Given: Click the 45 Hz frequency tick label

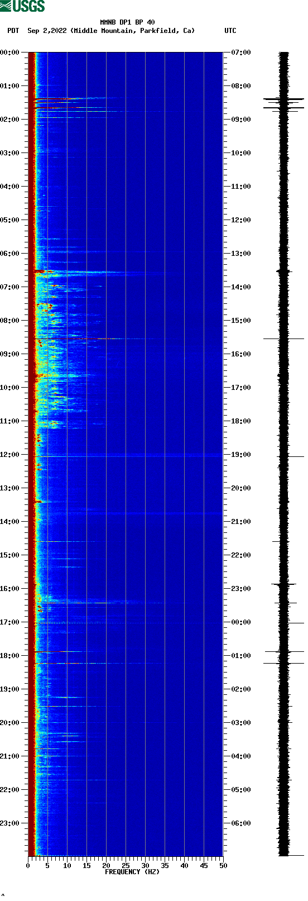Looking at the screenshot, I should 204,866.
